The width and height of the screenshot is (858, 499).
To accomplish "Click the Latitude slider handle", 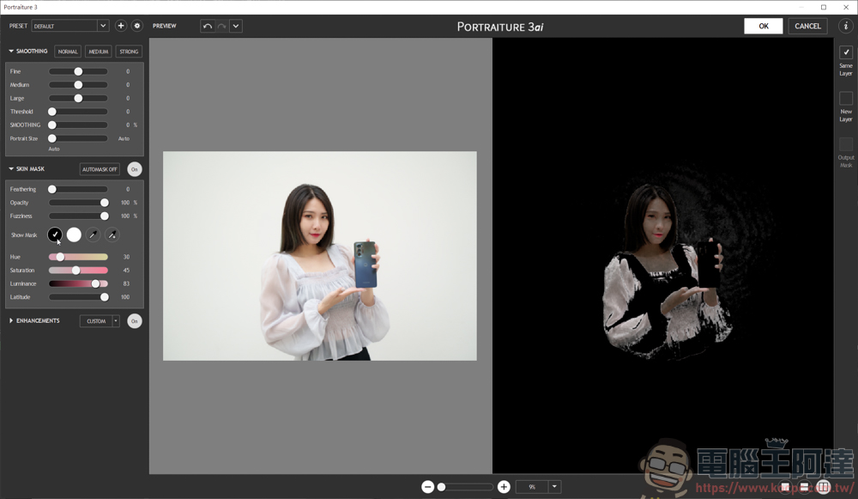I will click(x=105, y=297).
